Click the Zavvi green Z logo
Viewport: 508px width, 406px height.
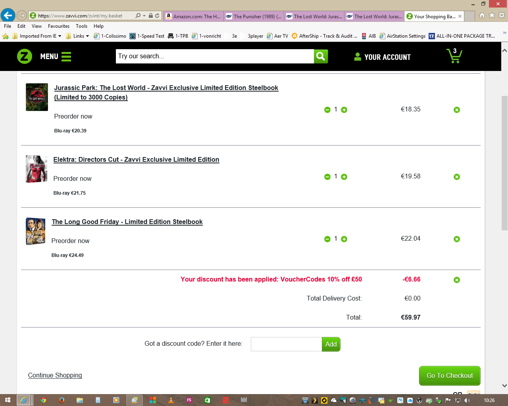pyautogui.click(x=25, y=56)
